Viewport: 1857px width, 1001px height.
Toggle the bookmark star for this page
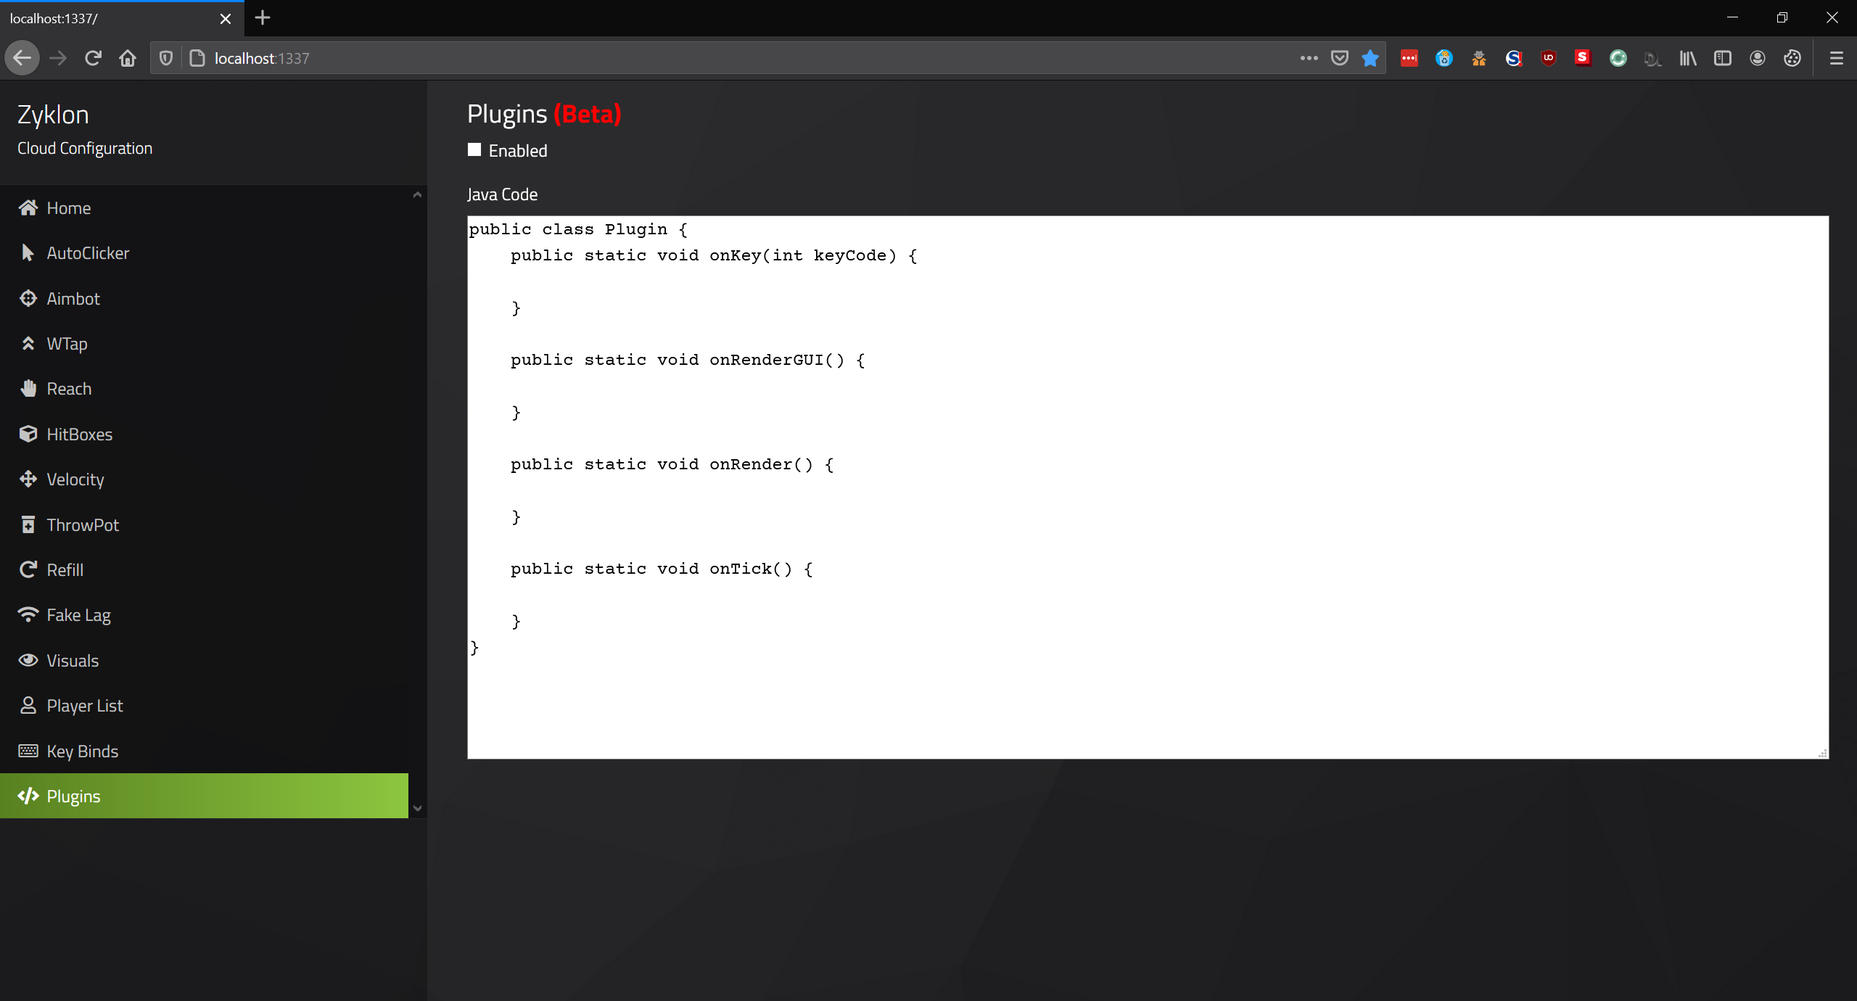click(x=1370, y=58)
